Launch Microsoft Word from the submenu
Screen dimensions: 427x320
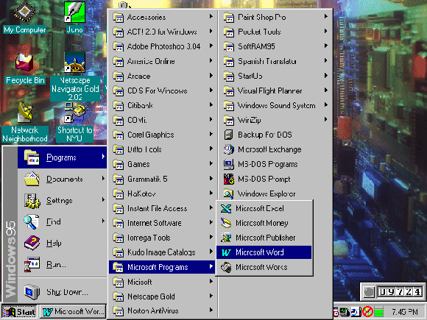pos(264,252)
